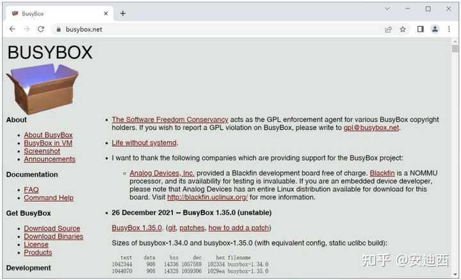Open the BusyBox in VM link

48,143
